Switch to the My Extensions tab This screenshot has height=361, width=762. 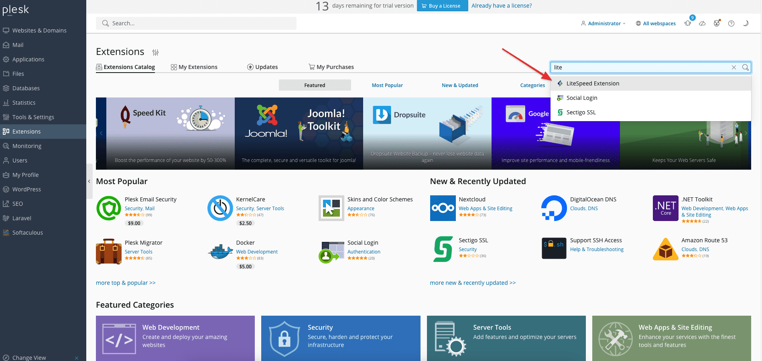click(x=194, y=67)
